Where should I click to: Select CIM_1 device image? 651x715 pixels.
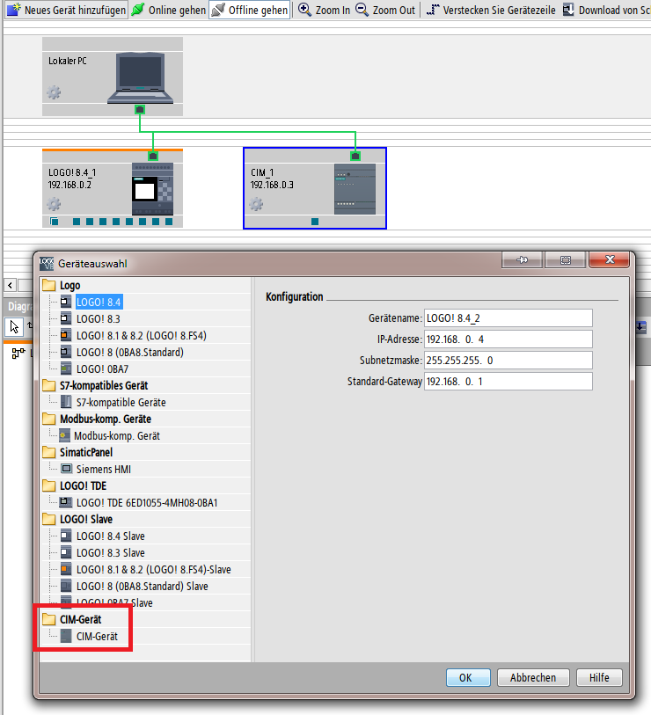(x=355, y=189)
